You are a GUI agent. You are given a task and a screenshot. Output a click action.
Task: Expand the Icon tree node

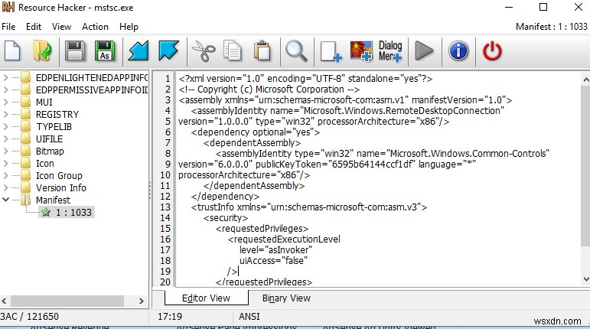tap(5, 163)
